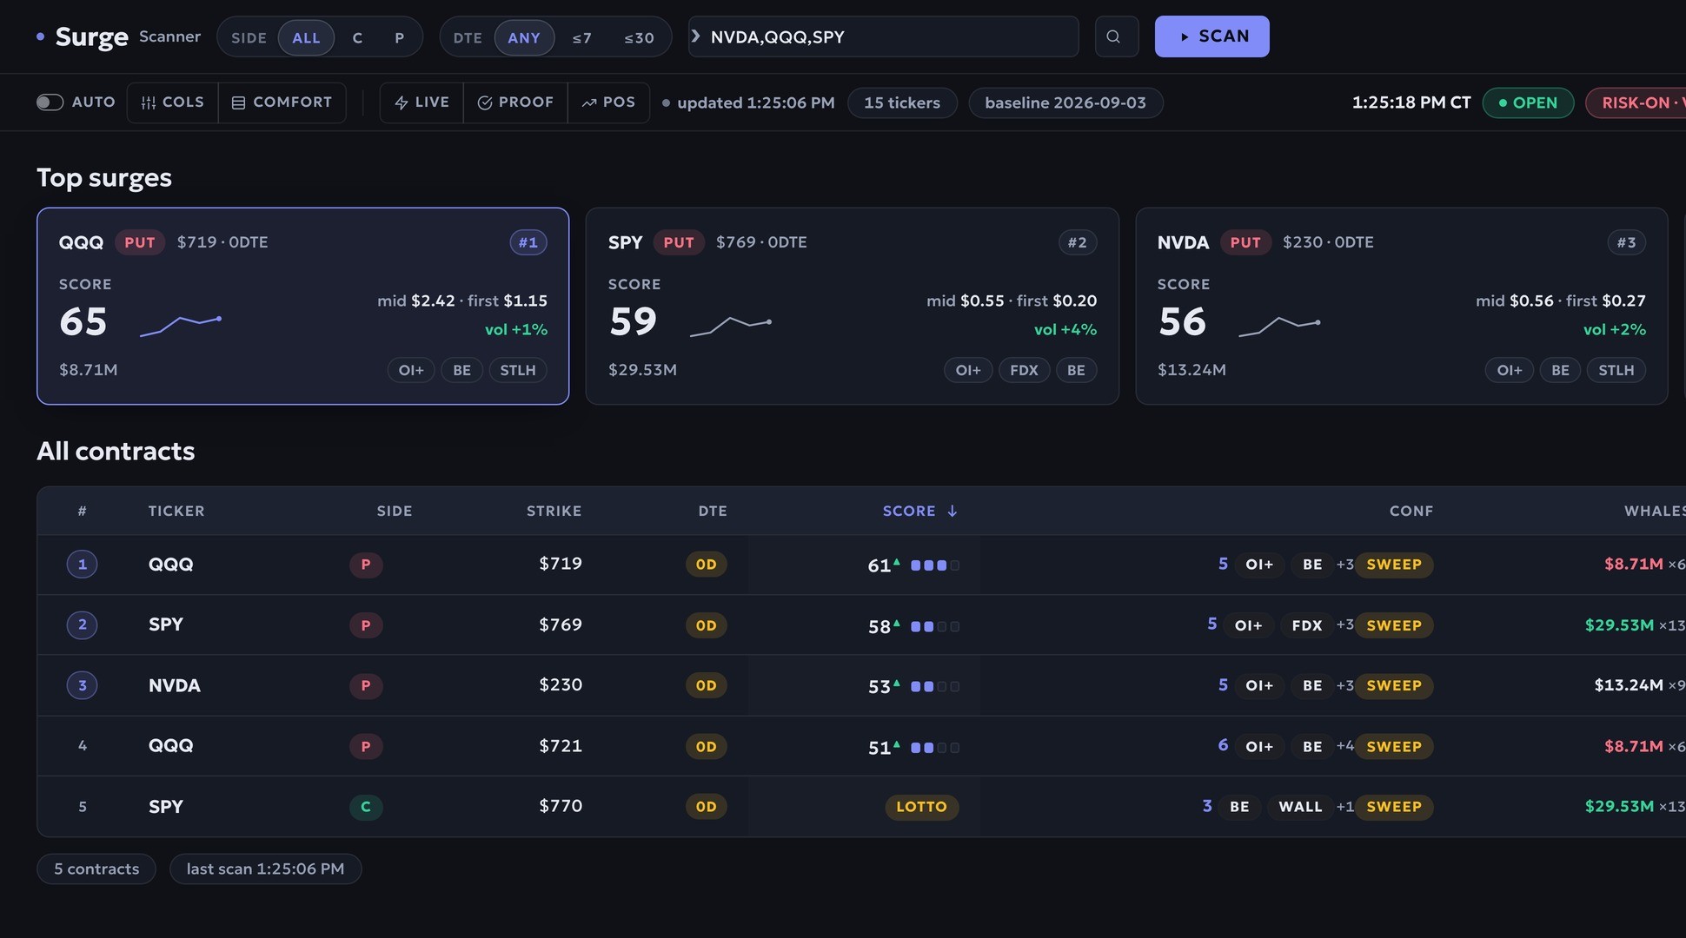
Task: Click the PUT tag on the SPY card
Action: [x=679, y=242]
